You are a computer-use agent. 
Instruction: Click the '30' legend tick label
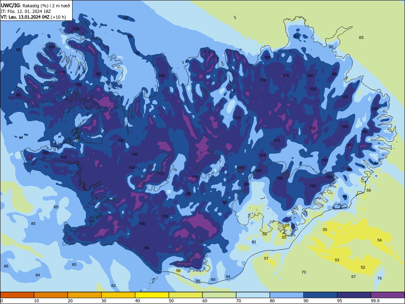[x=104, y=301]
